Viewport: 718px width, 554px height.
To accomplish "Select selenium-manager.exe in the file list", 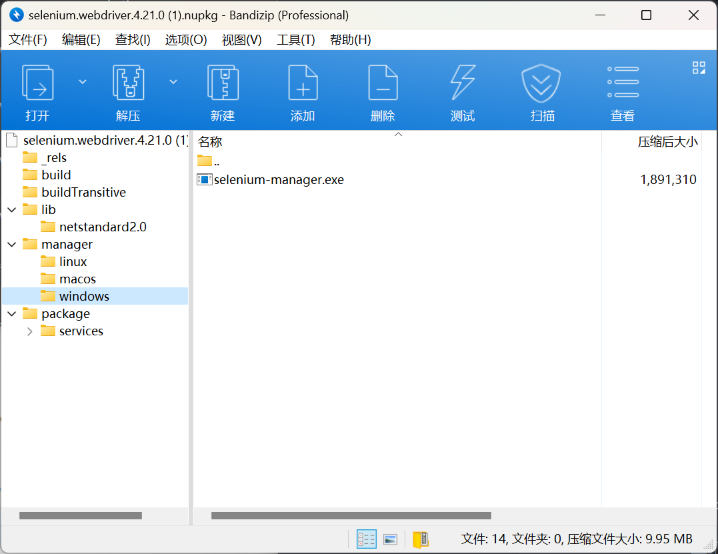I will pyautogui.click(x=279, y=179).
